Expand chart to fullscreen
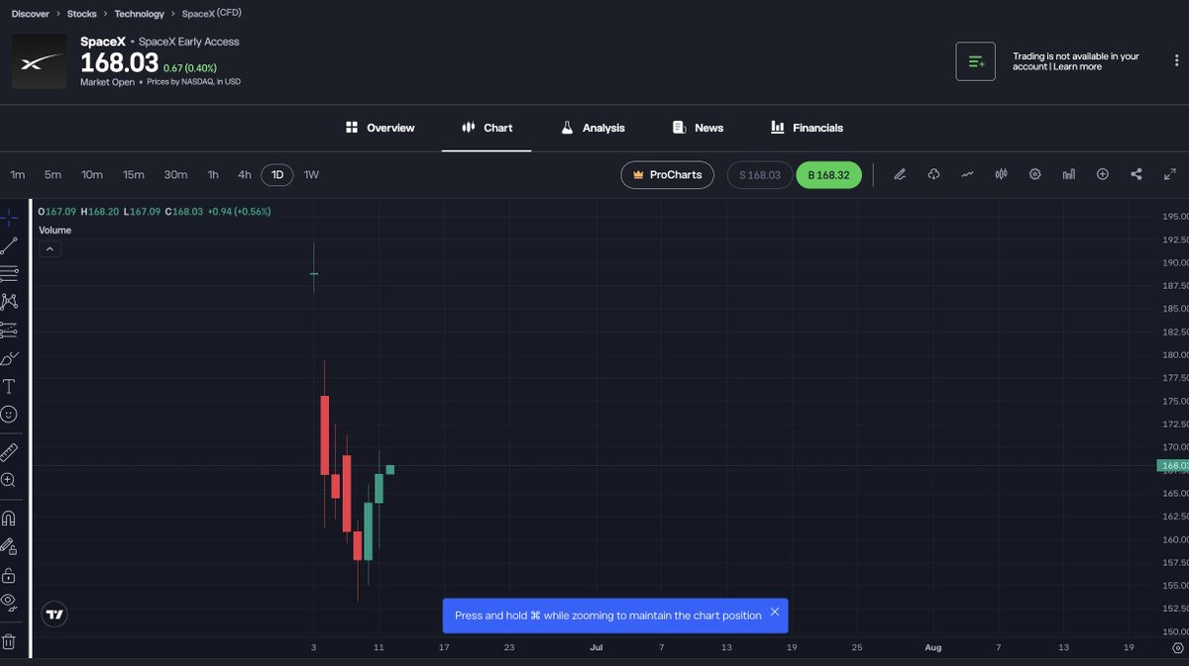Image resolution: width=1189 pixels, height=666 pixels. pyautogui.click(x=1170, y=174)
